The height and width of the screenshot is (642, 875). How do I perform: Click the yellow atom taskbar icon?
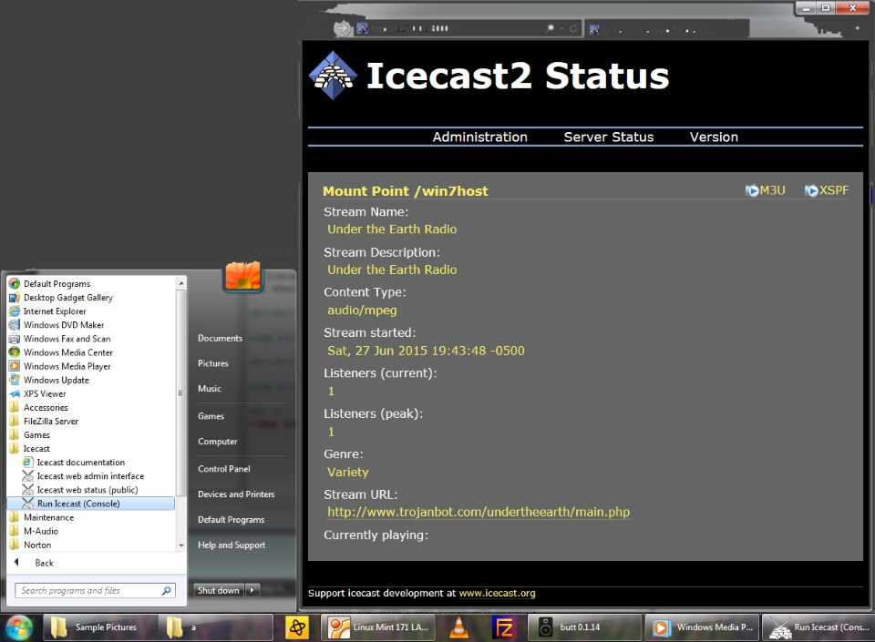[x=297, y=627]
